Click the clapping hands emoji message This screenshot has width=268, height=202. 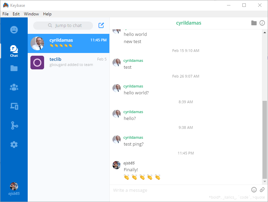pos(142,177)
